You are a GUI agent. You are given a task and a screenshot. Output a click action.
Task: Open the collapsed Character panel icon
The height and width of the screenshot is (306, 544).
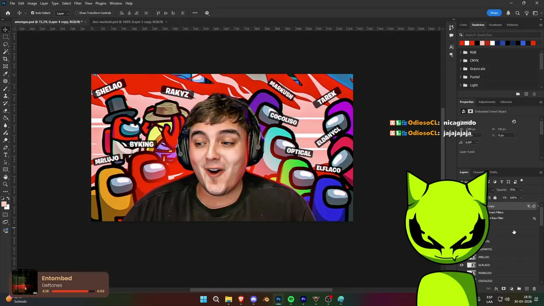click(451, 47)
